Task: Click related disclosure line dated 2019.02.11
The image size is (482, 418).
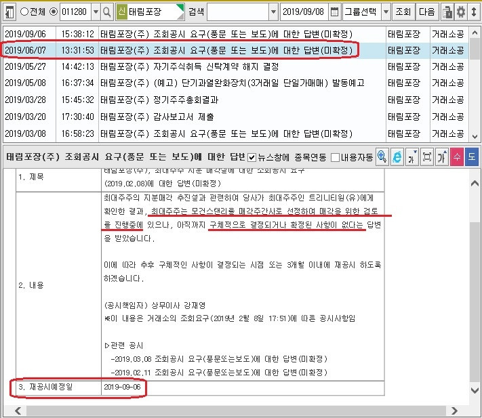Action: pyautogui.click(x=219, y=373)
